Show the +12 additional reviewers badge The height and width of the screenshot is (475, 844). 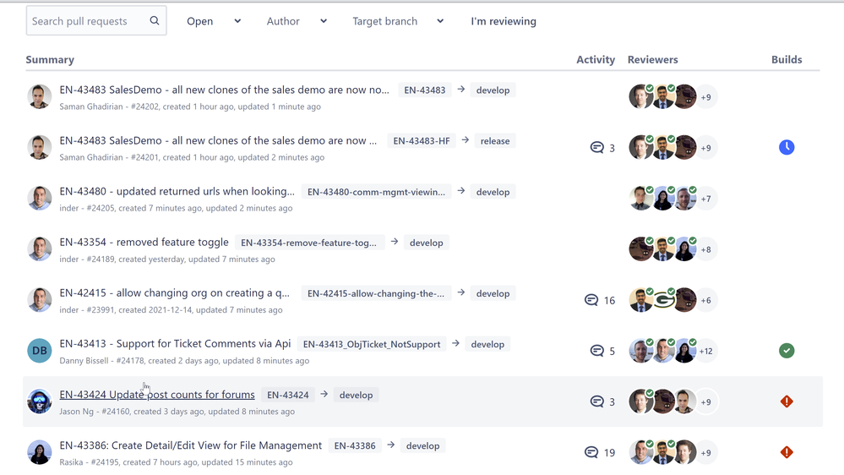tap(706, 351)
